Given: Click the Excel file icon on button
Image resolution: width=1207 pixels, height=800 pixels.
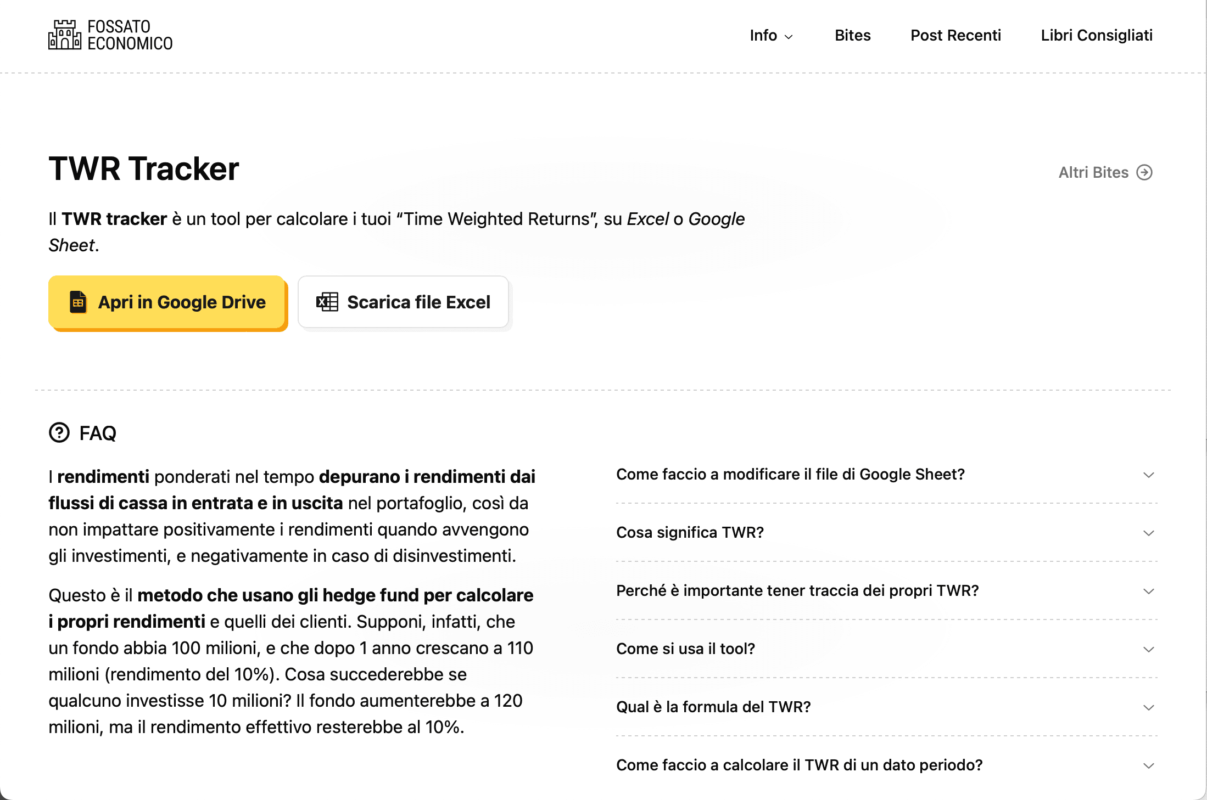Looking at the screenshot, I should [x=326, y=302].
